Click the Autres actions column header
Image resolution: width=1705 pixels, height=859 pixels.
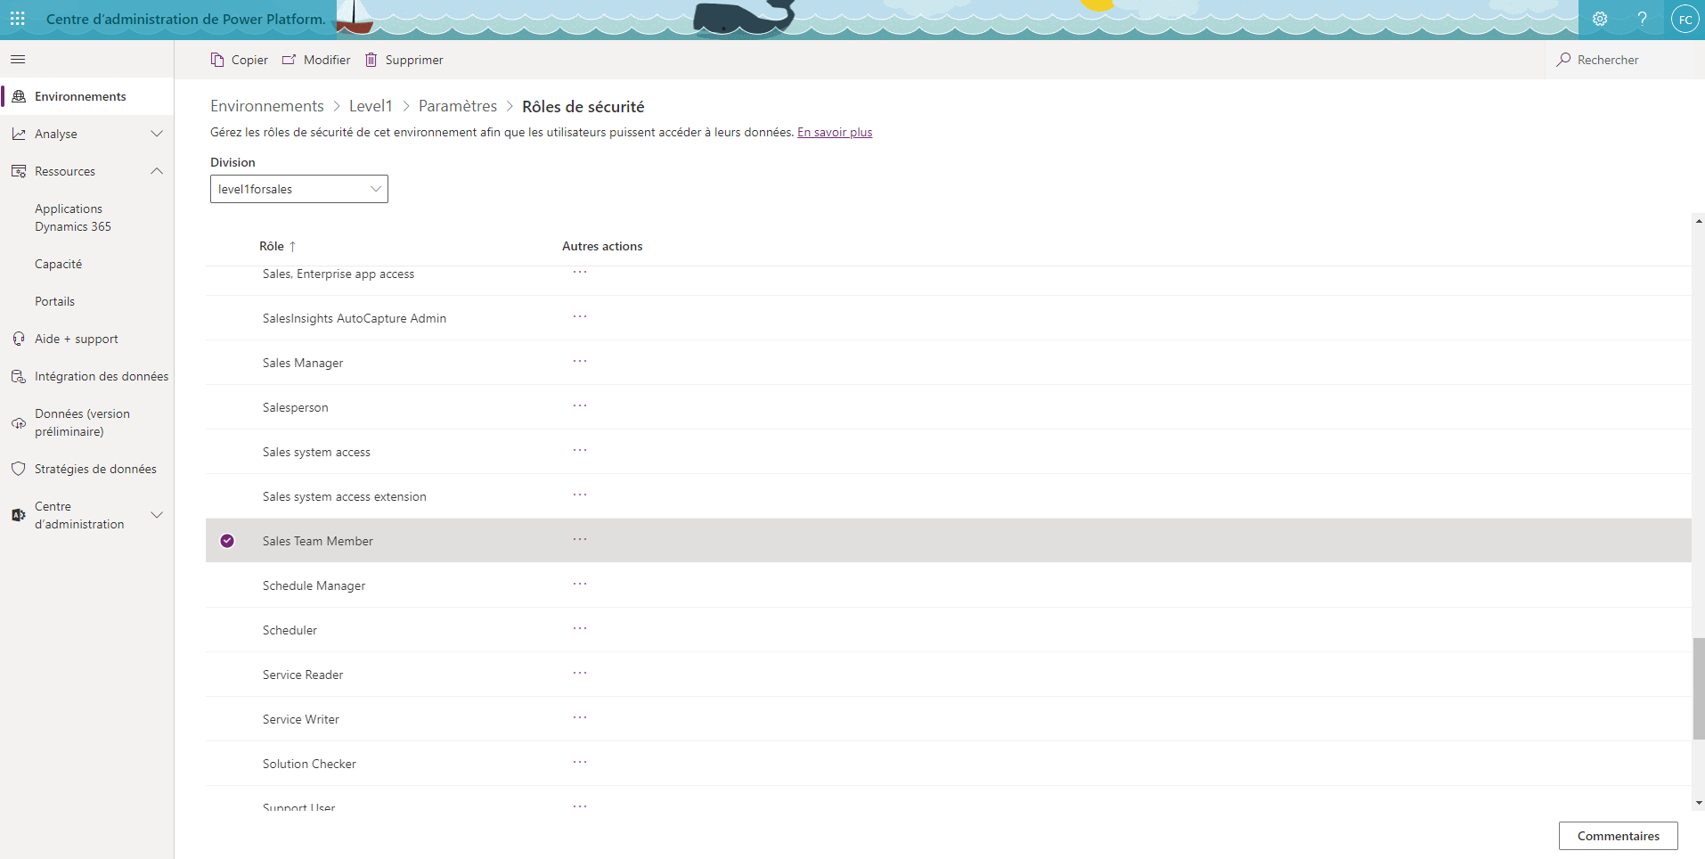click(x=602, y=246)
